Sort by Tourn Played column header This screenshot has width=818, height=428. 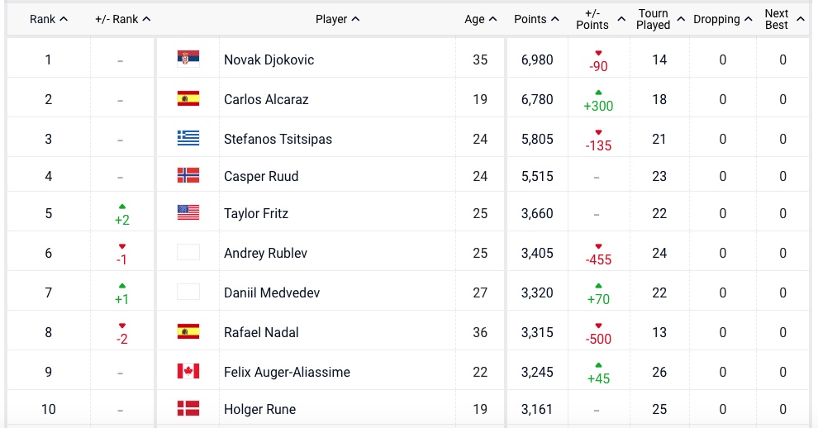pos(660,19)
